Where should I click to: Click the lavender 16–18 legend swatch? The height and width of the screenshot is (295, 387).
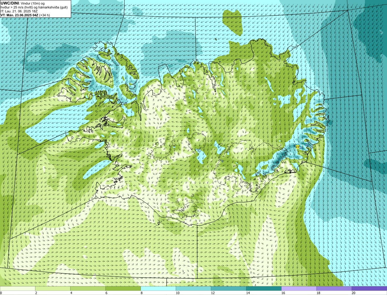pyautogui.click(x=299, y=288)
